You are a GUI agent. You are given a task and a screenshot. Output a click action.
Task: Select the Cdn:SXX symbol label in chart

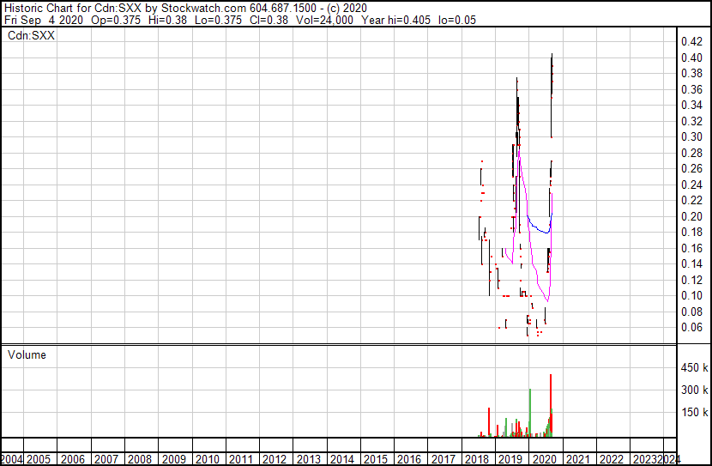[31, 35]
